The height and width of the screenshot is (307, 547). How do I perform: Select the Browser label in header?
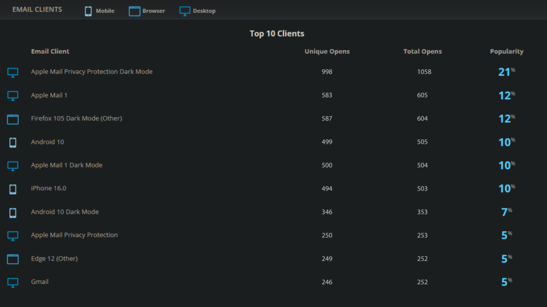[153, 11]
